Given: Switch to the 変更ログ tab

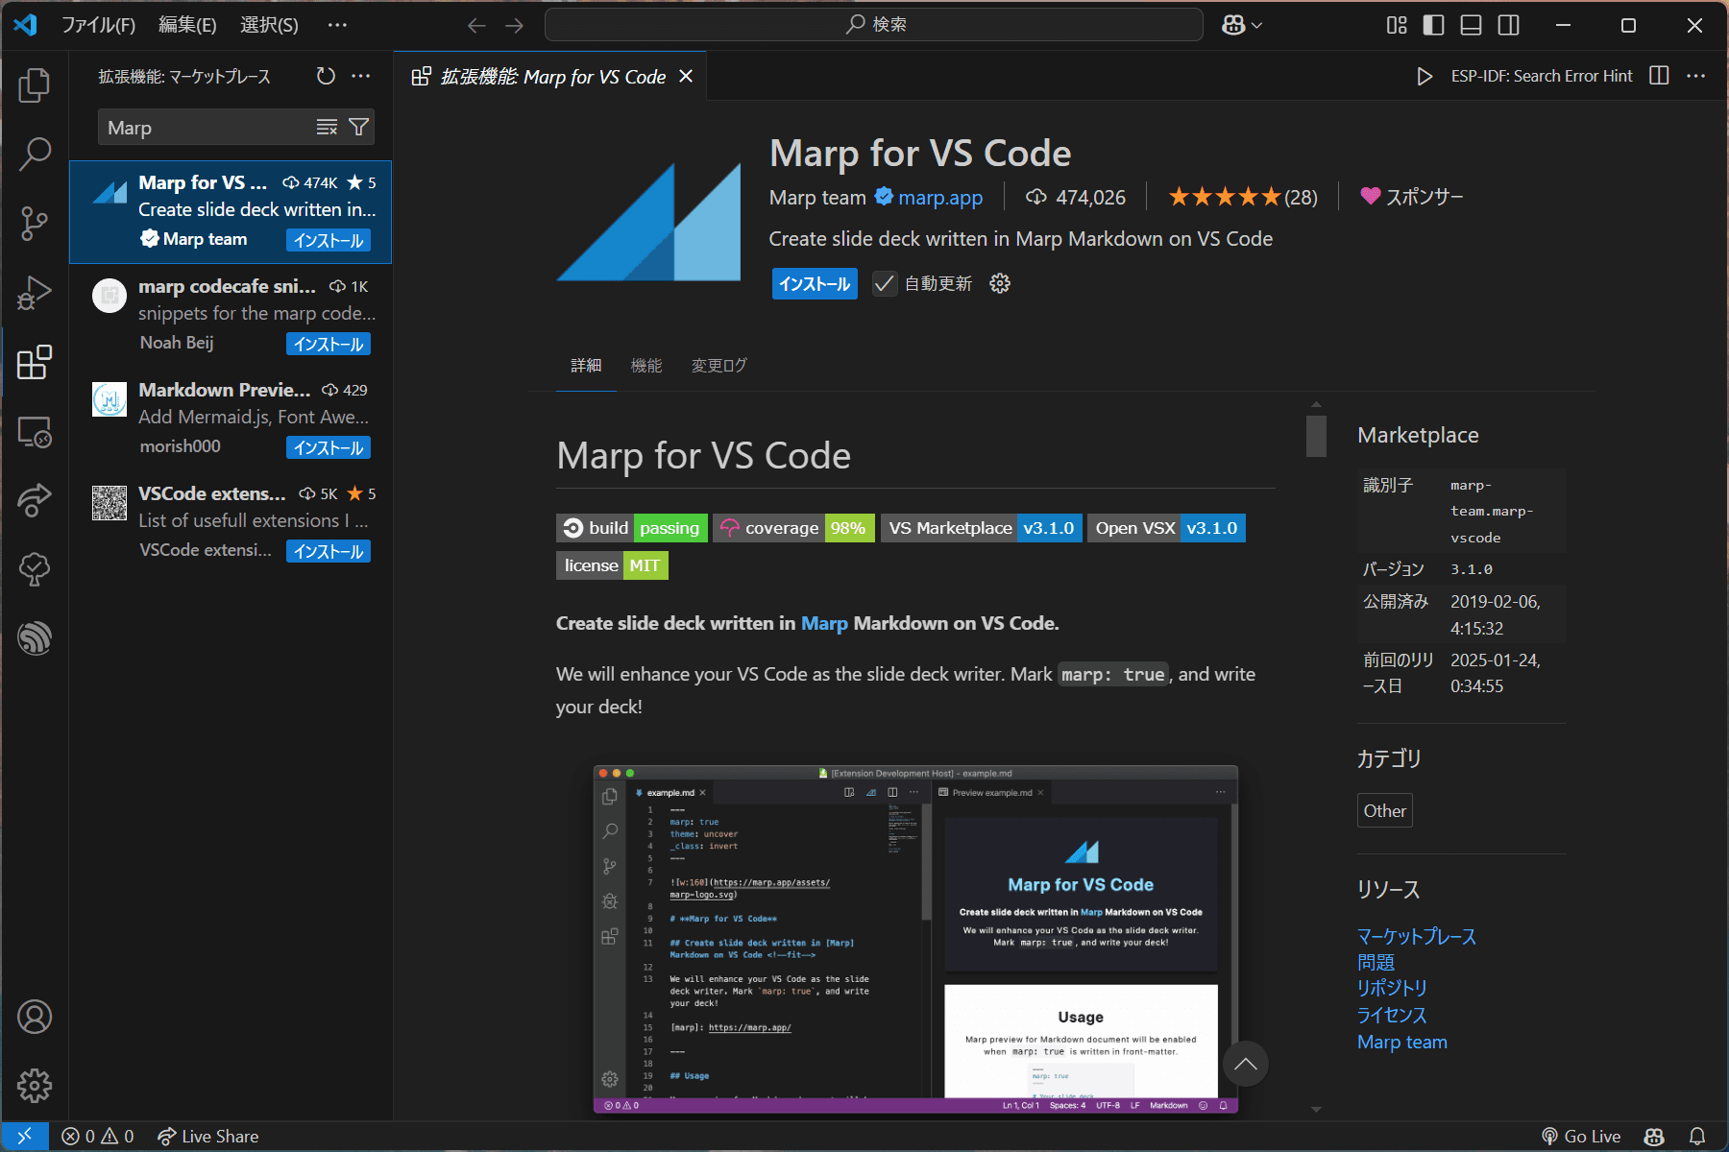Looking at the screenshot, I should [x=718, y=366].
